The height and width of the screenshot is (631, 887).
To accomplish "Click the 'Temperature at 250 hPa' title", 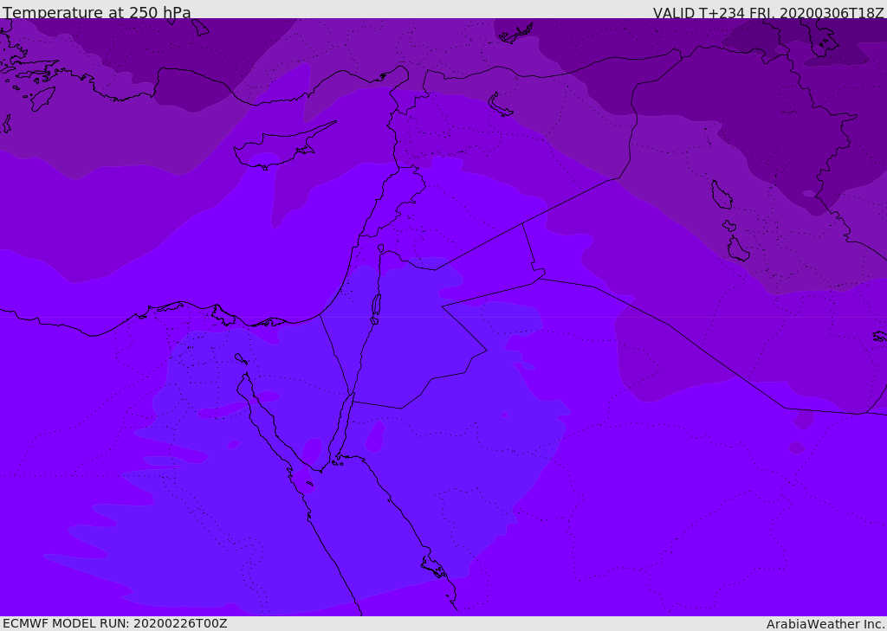I will pyautogui.click(x=97, y=13).
